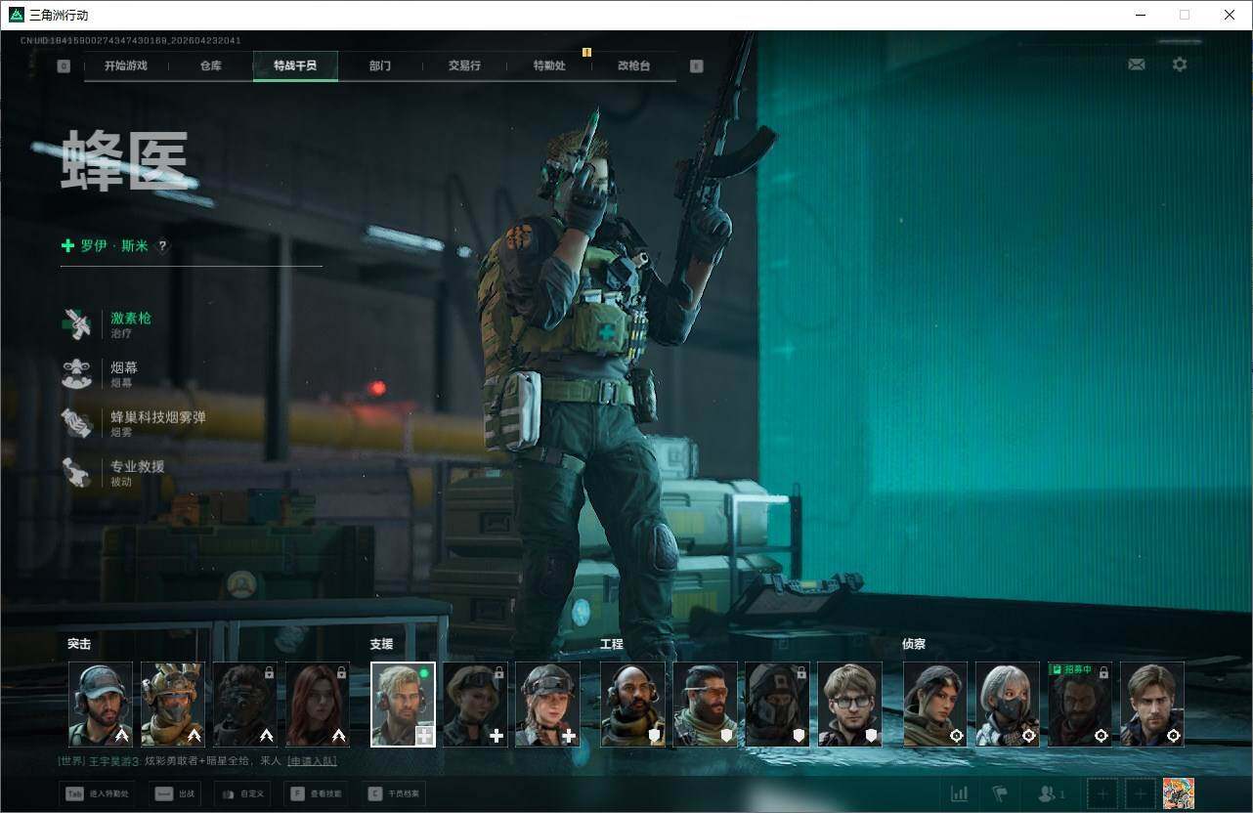Click the 申请入队 link in chat

312,760
